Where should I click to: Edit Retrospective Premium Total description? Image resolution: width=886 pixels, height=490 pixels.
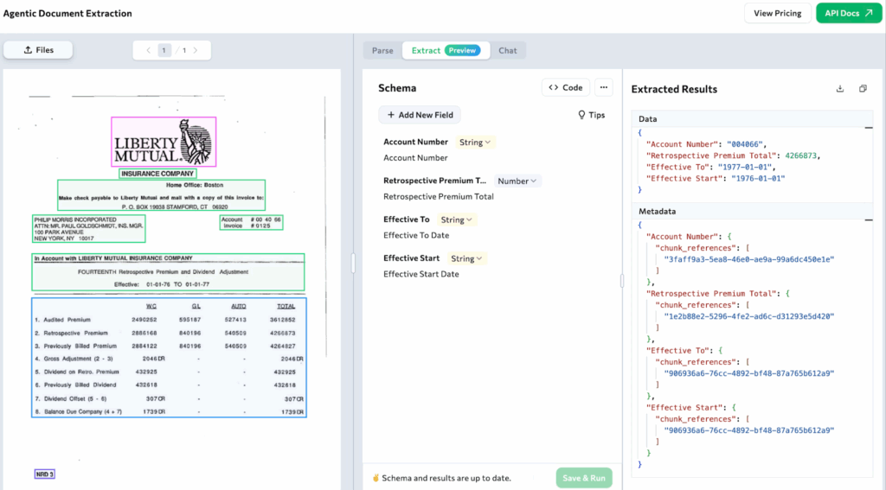click(439, 196)
